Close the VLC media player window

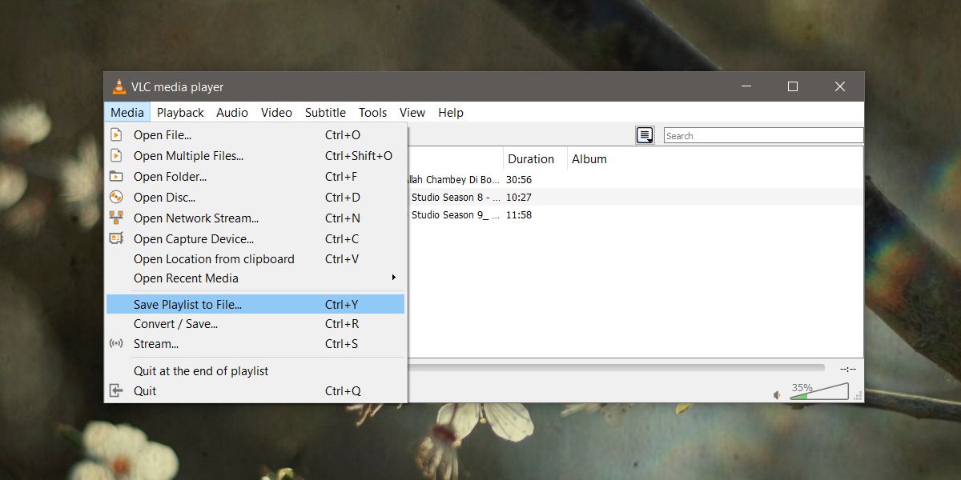click(x=840, y=86)
